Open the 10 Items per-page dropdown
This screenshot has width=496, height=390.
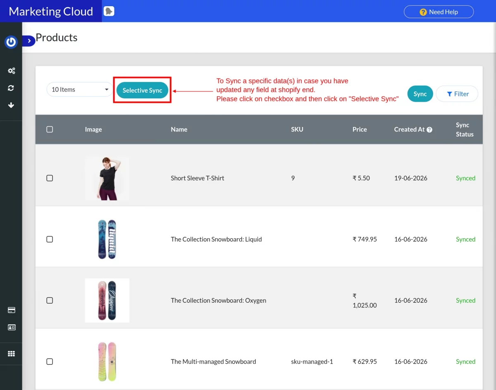tap(80, 89)
